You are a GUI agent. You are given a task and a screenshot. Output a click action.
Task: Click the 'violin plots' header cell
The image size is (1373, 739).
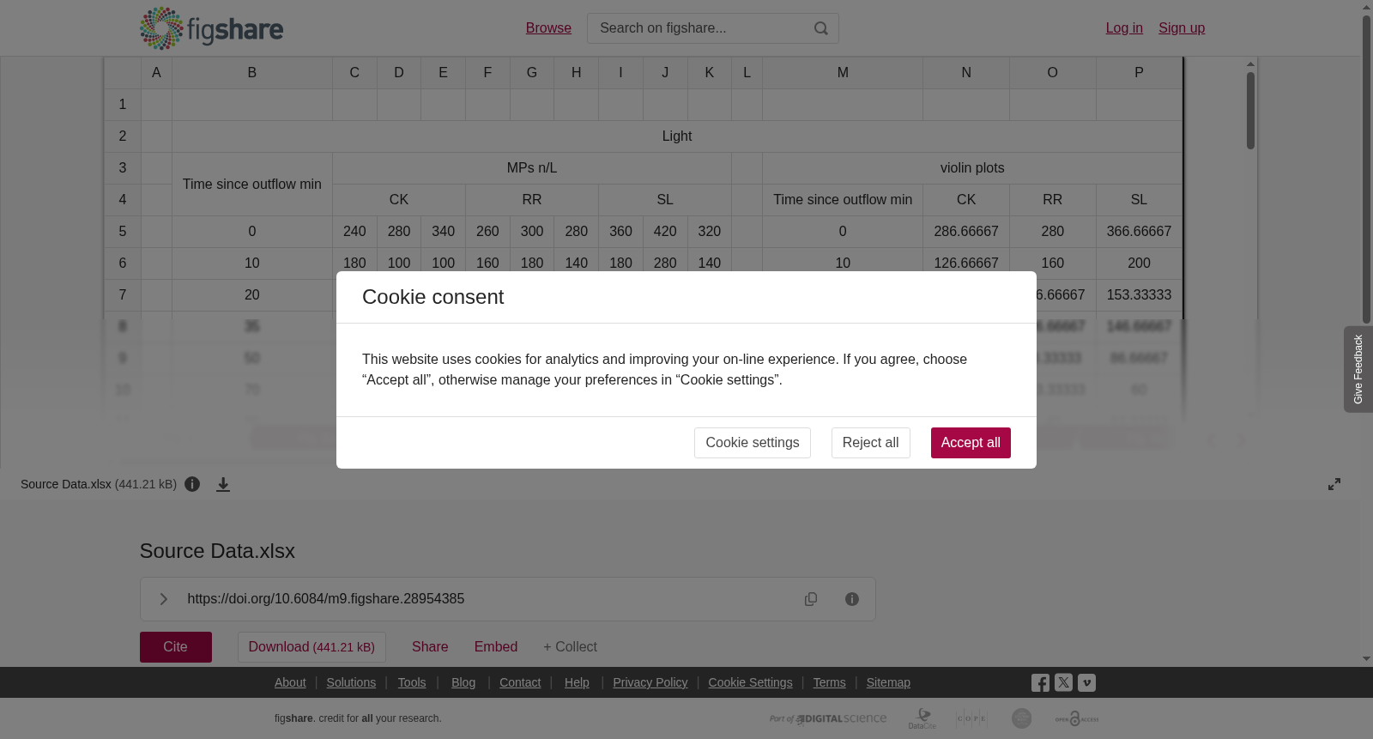(x=972, y=168)
